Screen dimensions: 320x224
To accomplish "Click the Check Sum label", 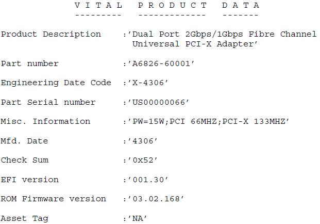I will pos(25,160).
